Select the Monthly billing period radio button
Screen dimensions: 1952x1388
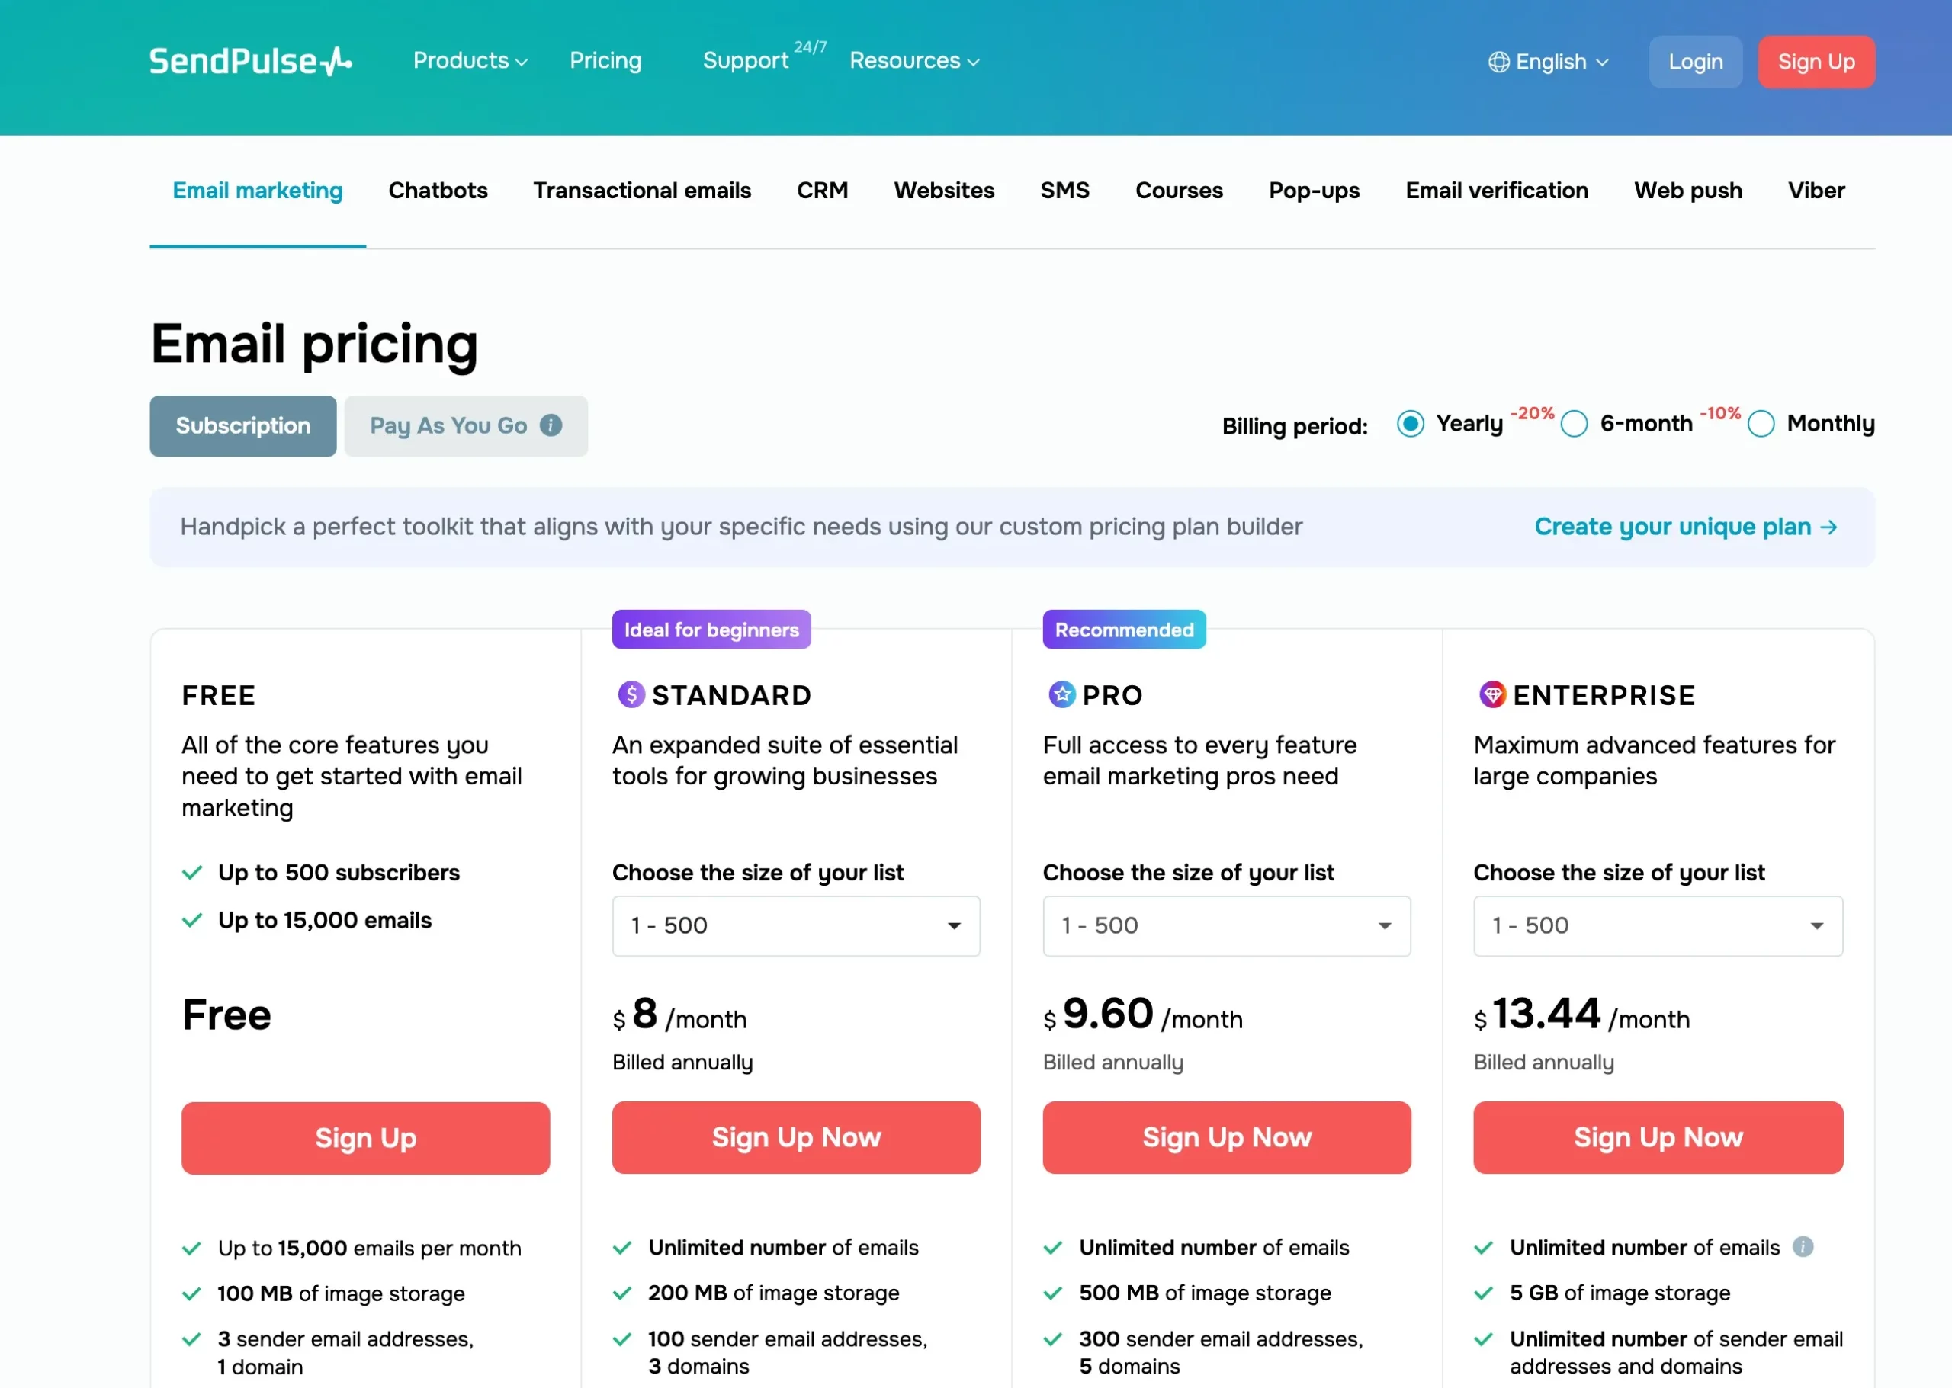coord(1760,424)
